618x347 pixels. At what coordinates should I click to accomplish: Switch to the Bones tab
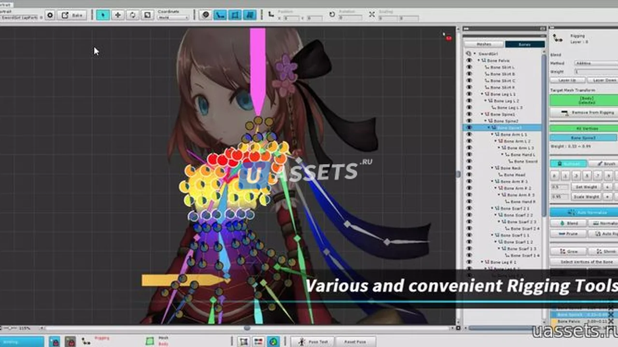coord(525,44)
